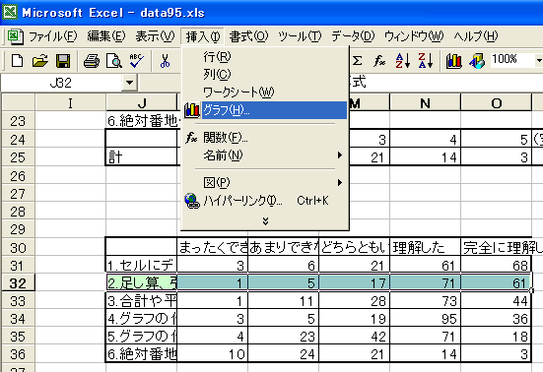Launch Chart Wizard toolbar icon
The image size is (543, 372).
pyautogui.click(x=453, y=61)
